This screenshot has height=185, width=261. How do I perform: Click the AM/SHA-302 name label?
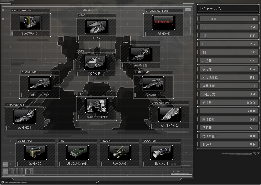point(170,126)
